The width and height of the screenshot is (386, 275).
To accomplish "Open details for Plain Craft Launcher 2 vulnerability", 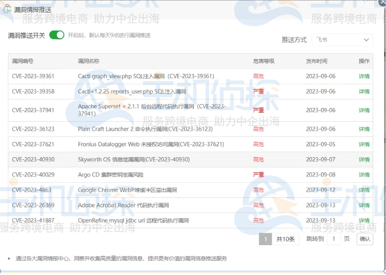I will point(365,129).
